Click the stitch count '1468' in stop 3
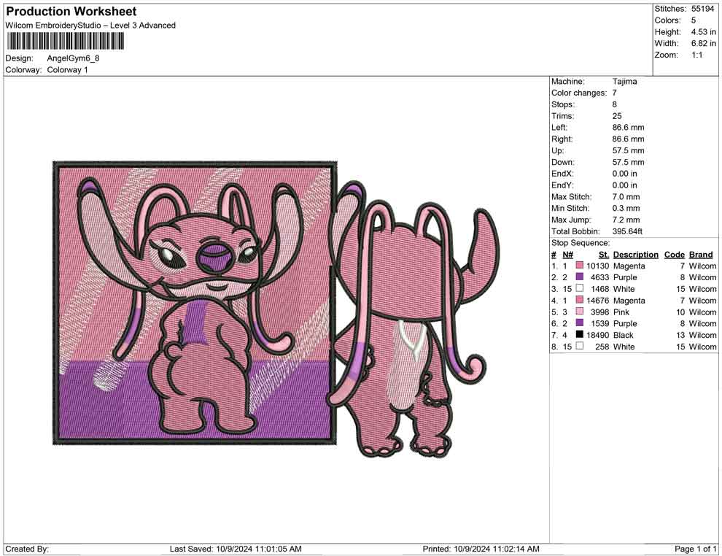The height and width of the screenshot is (556, 722). tap(600, 289)
